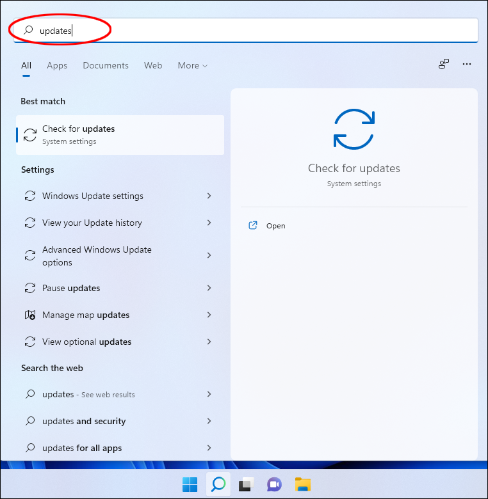488x499 pixels.
Task: Click the Search icon on the taskbar
Action: point(218,484)
